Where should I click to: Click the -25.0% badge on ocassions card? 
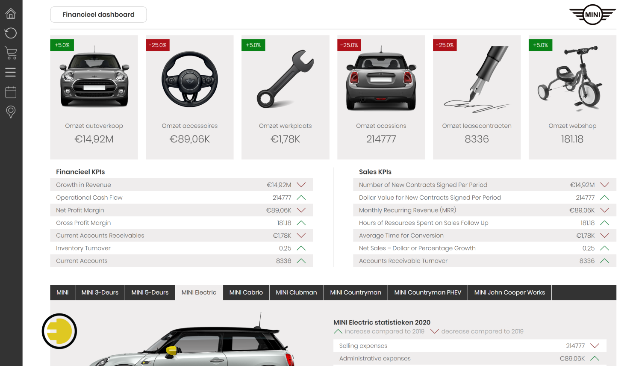pyautogui.click(x=349, y=45)
